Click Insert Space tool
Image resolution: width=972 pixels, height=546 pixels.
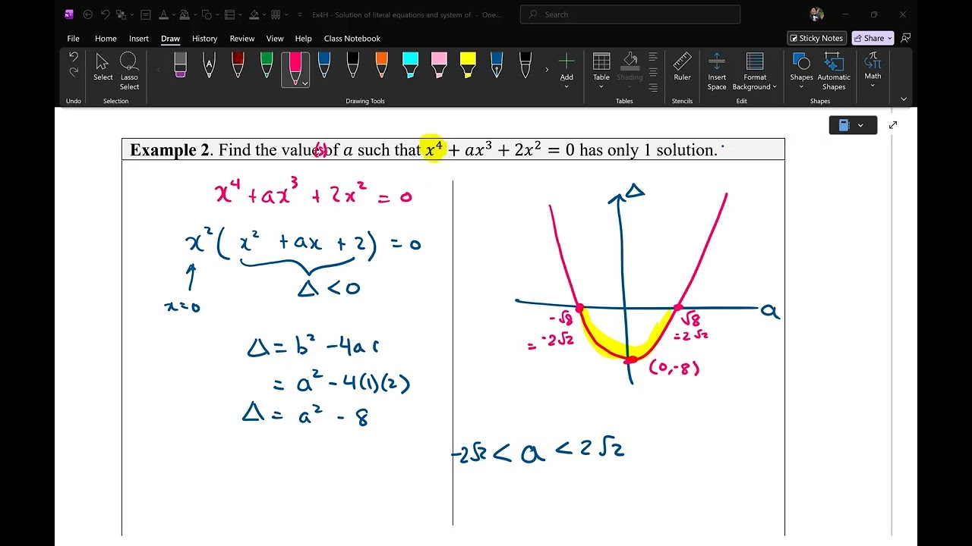pos(717,71)
